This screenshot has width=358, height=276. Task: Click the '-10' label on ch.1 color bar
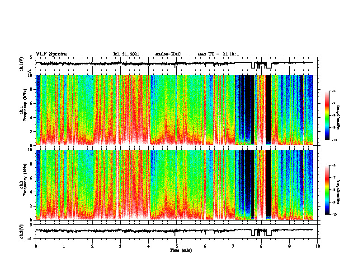click(334, 140)
